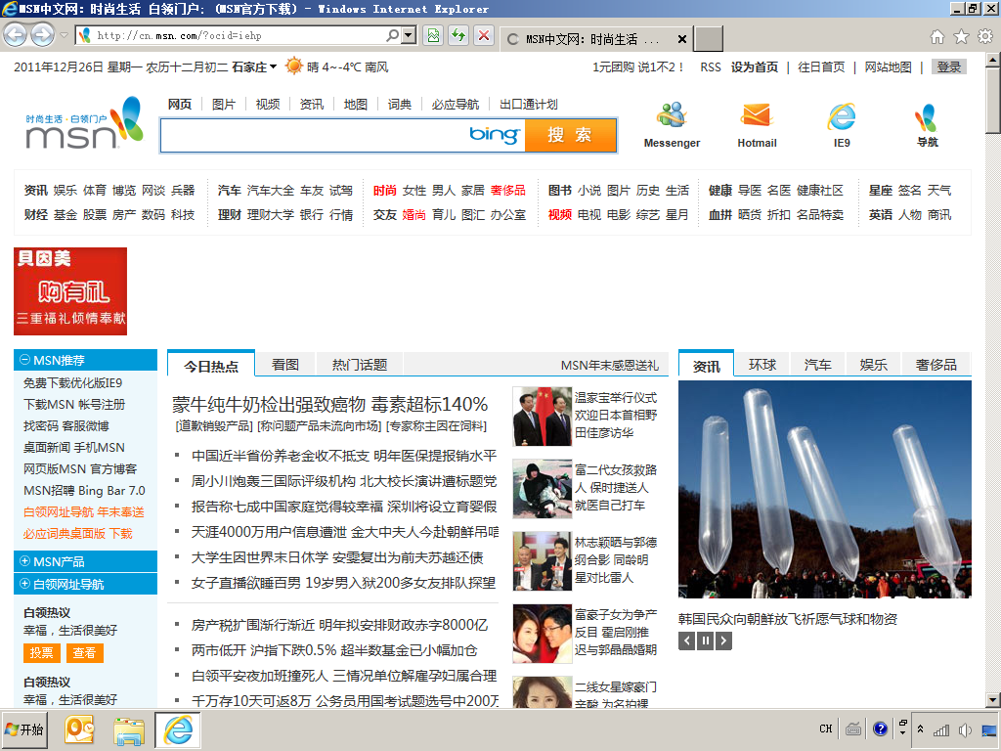Click the browser Back arrow button
This screenshot has width=1001, height=751.
point(16,35)
